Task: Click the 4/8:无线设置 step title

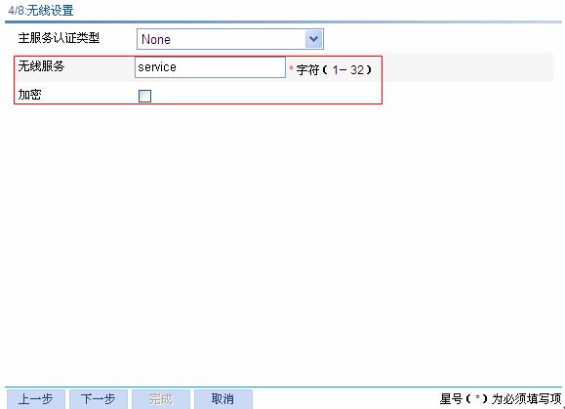Action: (x=41, y=11)
